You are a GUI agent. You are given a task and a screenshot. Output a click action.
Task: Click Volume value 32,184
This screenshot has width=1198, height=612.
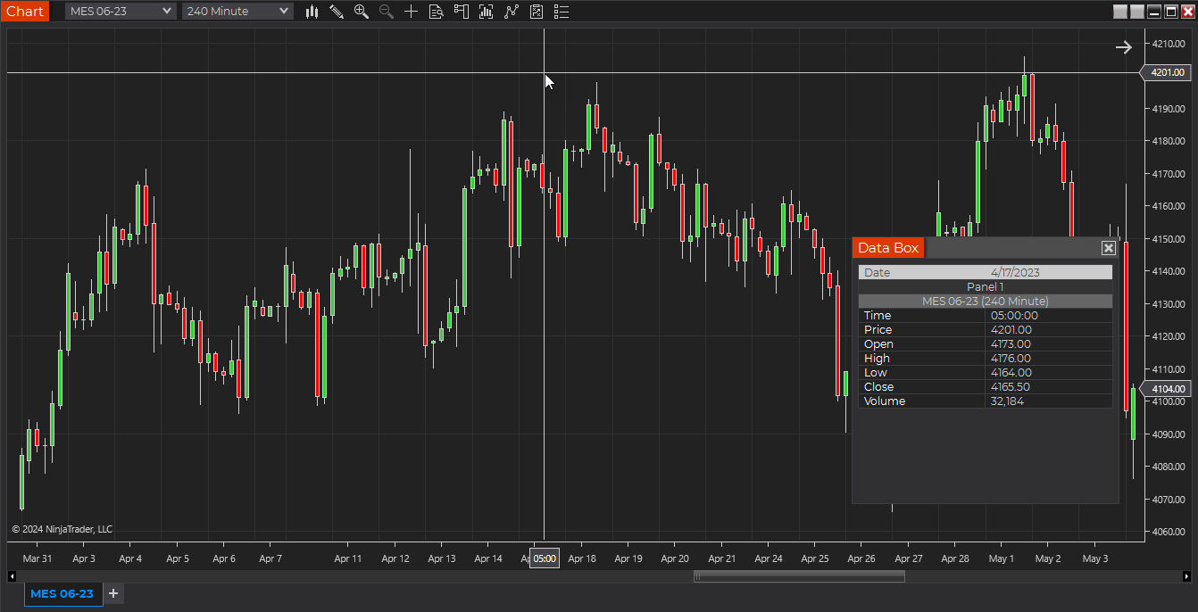[1007, 401]
